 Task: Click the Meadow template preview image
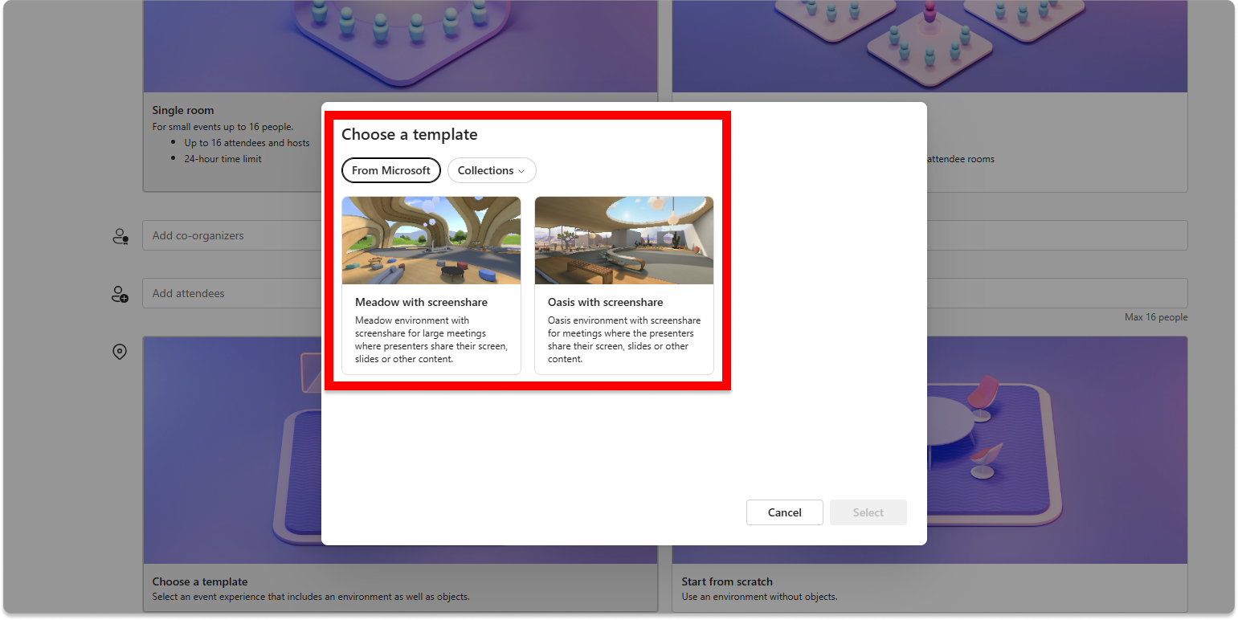coord(431,240)
